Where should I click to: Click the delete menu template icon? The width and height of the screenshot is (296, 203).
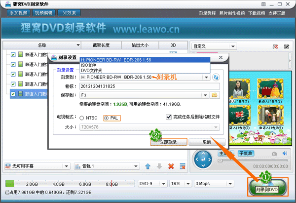click(x=275, y=46)
